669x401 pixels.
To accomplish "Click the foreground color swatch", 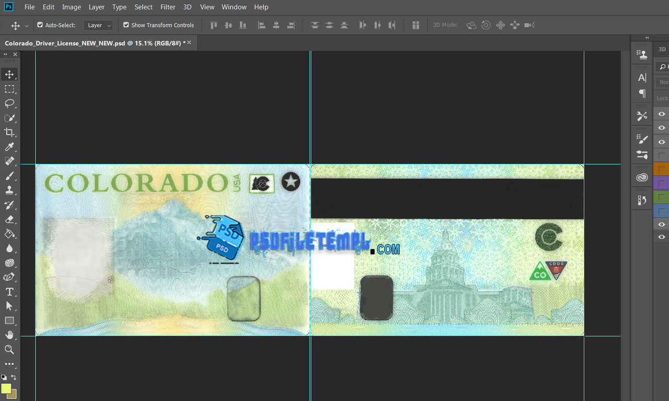I will pos(6,388).
